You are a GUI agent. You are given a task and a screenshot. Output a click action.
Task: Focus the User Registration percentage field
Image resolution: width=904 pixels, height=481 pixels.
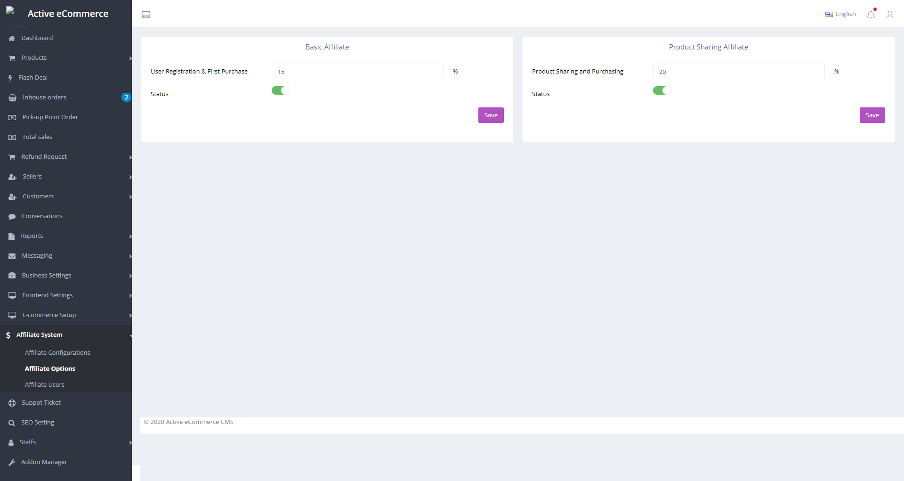click(357, 72)
